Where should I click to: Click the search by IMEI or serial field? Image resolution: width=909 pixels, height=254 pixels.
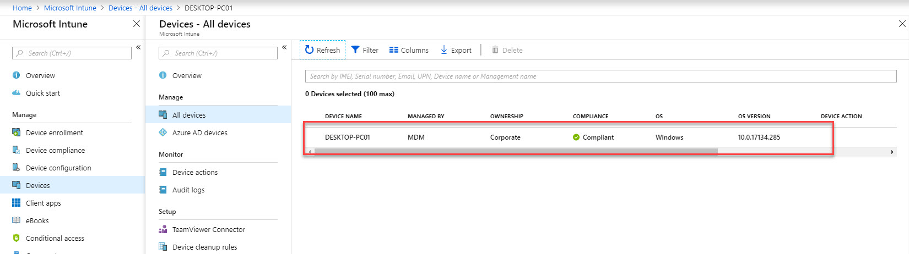click(x=600, y=76)
